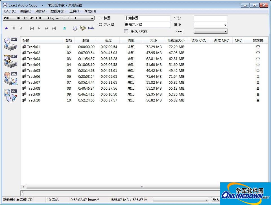Click the 标题 column header
This screenshot has height=205, width=271.
pyautogui.click(x=42, y=40)
